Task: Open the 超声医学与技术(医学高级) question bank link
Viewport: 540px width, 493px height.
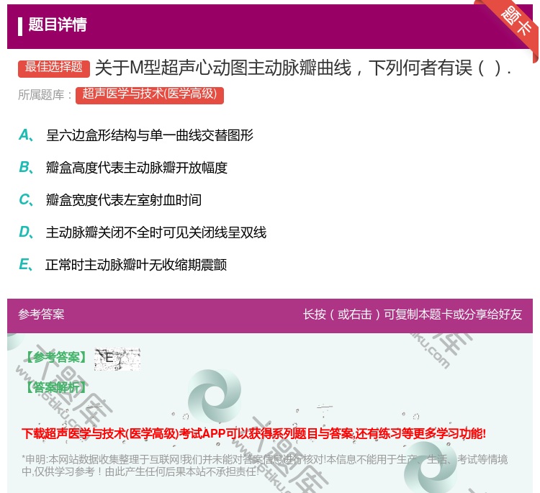Action: point(150,95)
